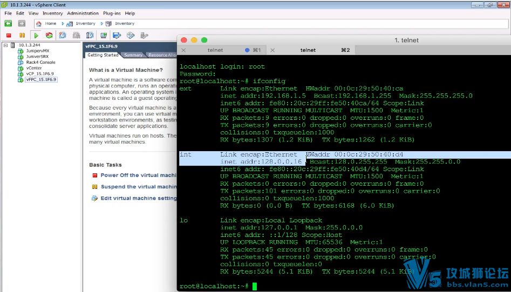Launch VM console from the toolbar icon
The height and width of the screenshot is (292, 511).
click(x=104, y=35)
